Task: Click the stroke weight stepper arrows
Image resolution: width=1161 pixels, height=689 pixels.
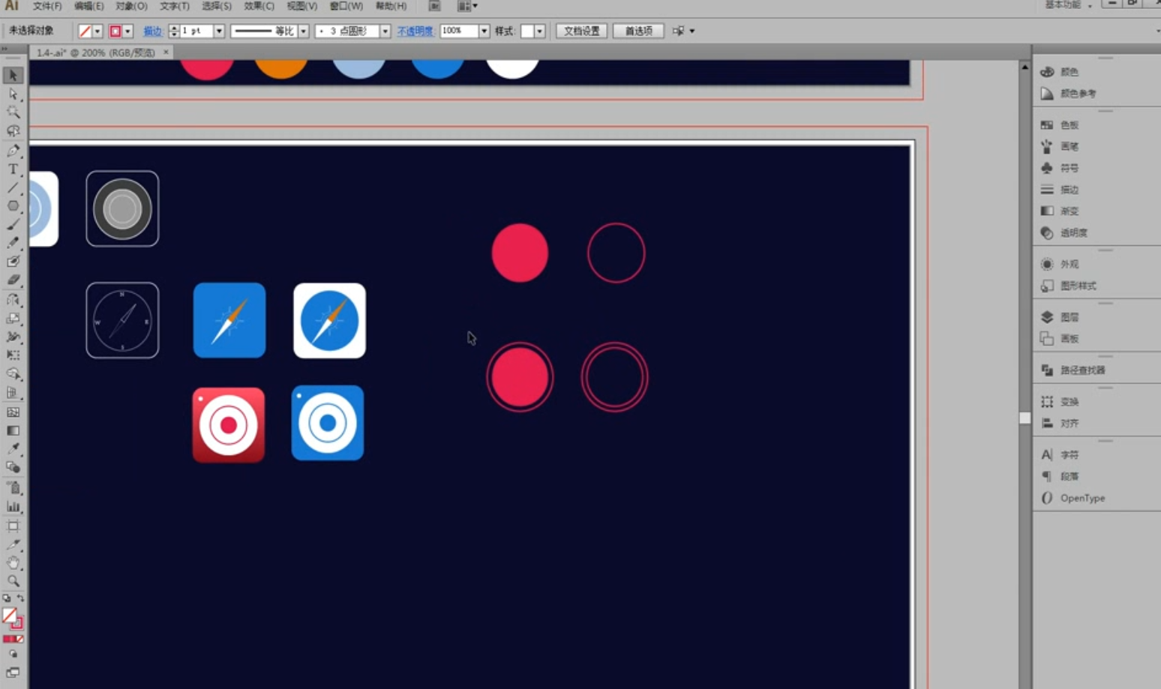Action: (x=173, y=31)
